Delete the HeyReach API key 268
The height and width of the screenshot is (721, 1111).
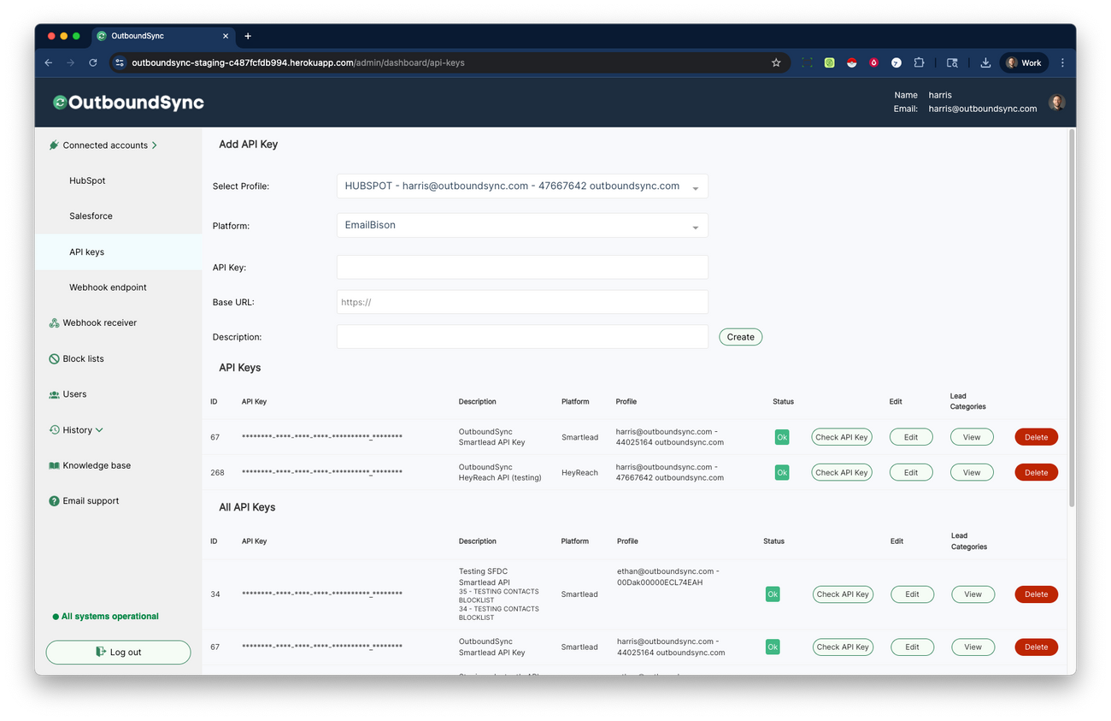tap(1036, 471)
